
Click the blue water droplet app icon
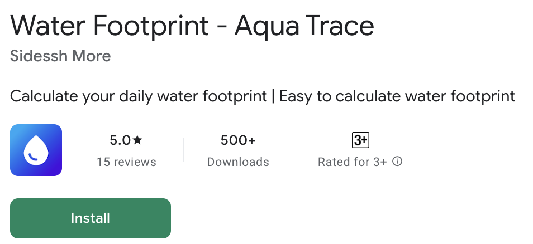[36, 150]
